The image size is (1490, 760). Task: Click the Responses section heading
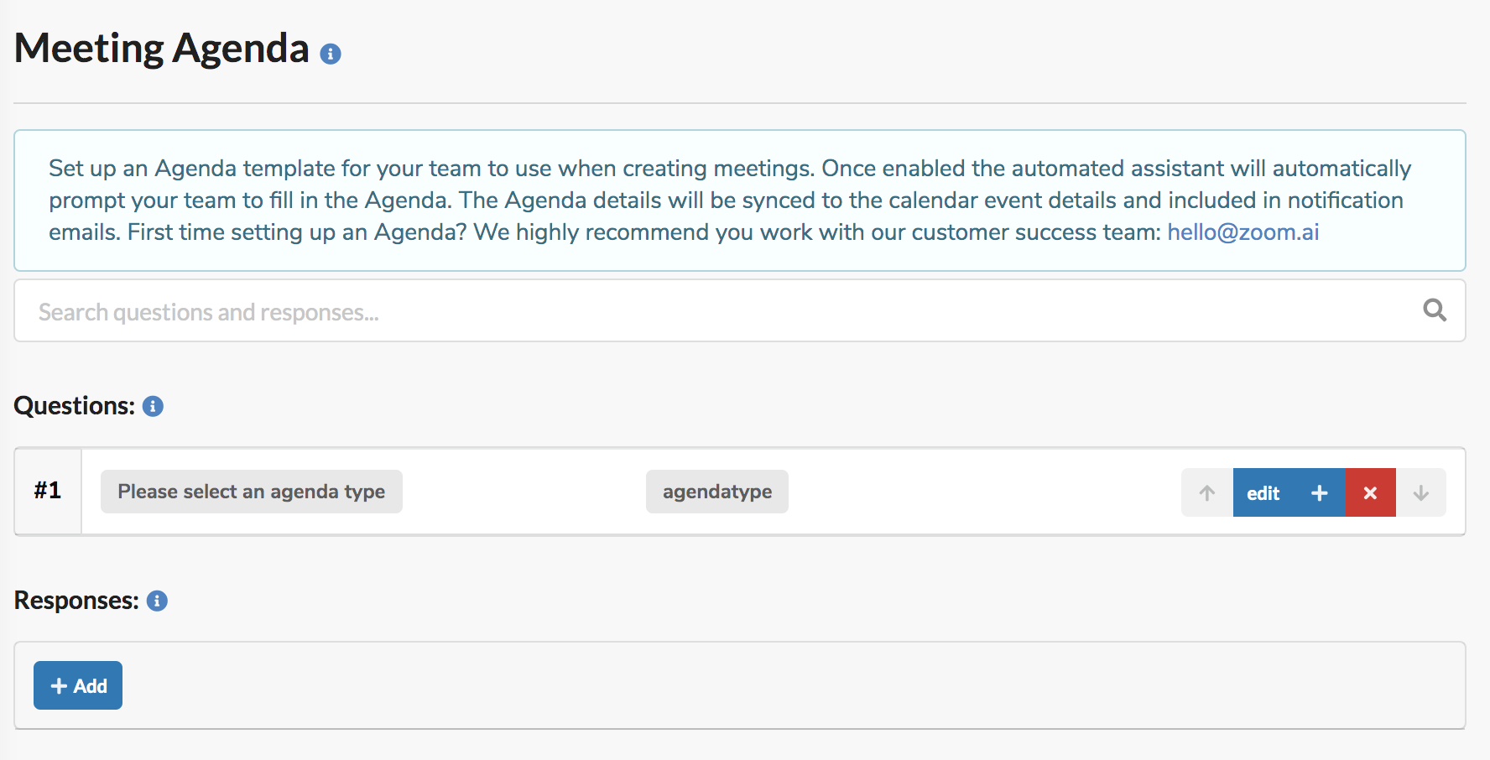[76, 601]
